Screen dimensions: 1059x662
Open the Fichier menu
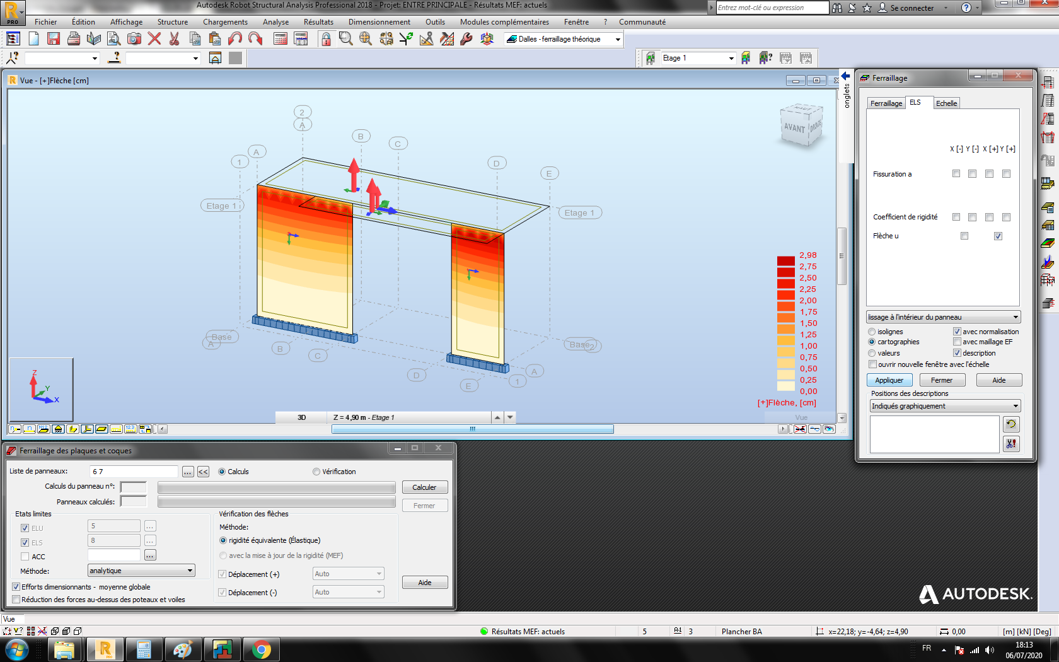pyautogui.click(x=45, y=22)
